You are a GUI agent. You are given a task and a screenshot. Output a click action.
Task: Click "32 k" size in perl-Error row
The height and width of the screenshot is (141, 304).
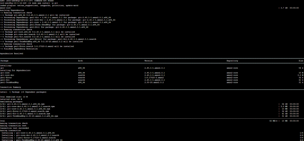pos(301,78)
